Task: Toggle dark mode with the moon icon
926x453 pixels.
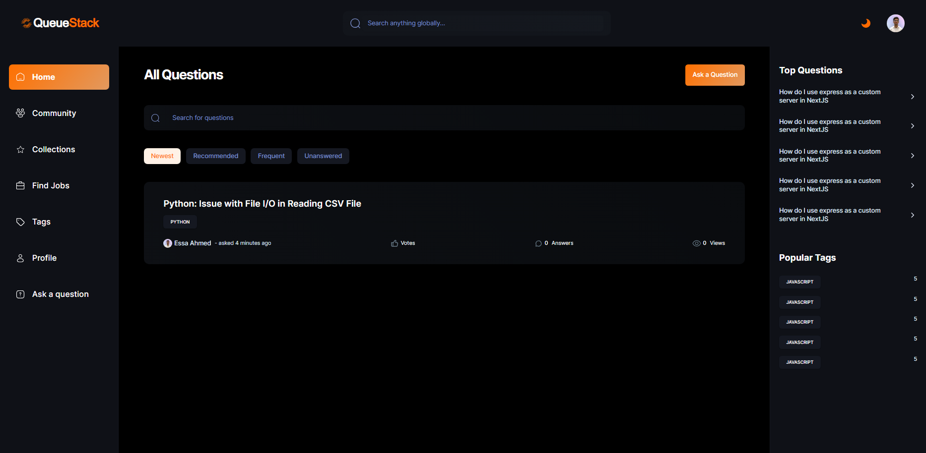Action: click(866, 23)
